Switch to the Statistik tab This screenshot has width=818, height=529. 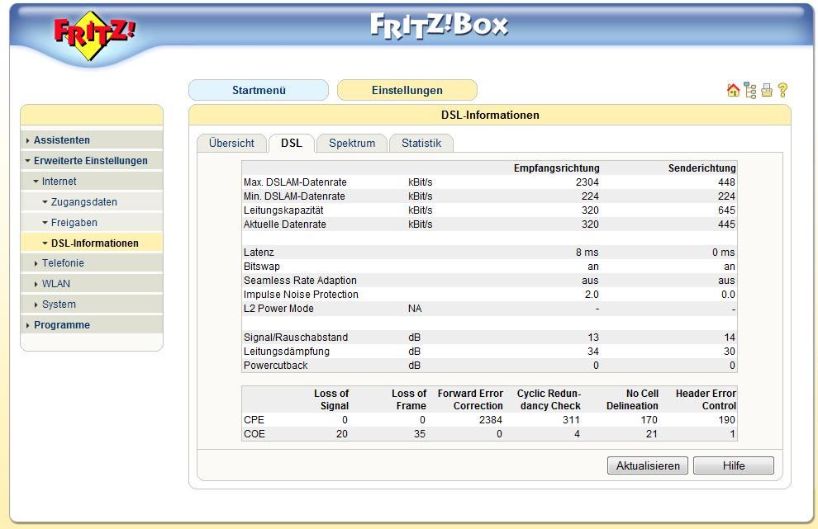(421, 144)
